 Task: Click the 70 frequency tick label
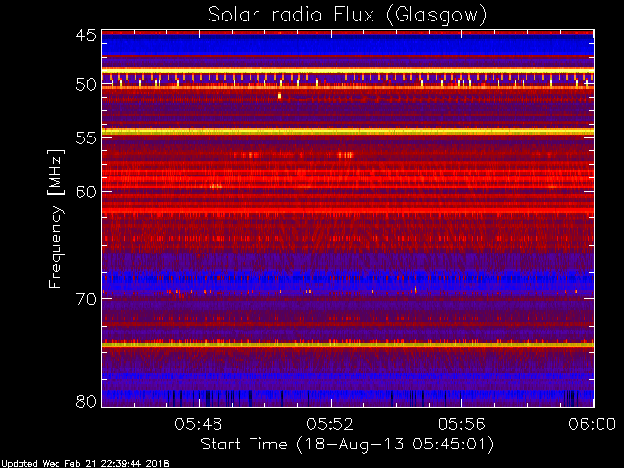(x=86, y=299)
